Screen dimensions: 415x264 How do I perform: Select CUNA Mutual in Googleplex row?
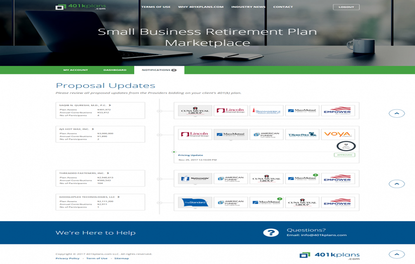[x=302, y=202]
